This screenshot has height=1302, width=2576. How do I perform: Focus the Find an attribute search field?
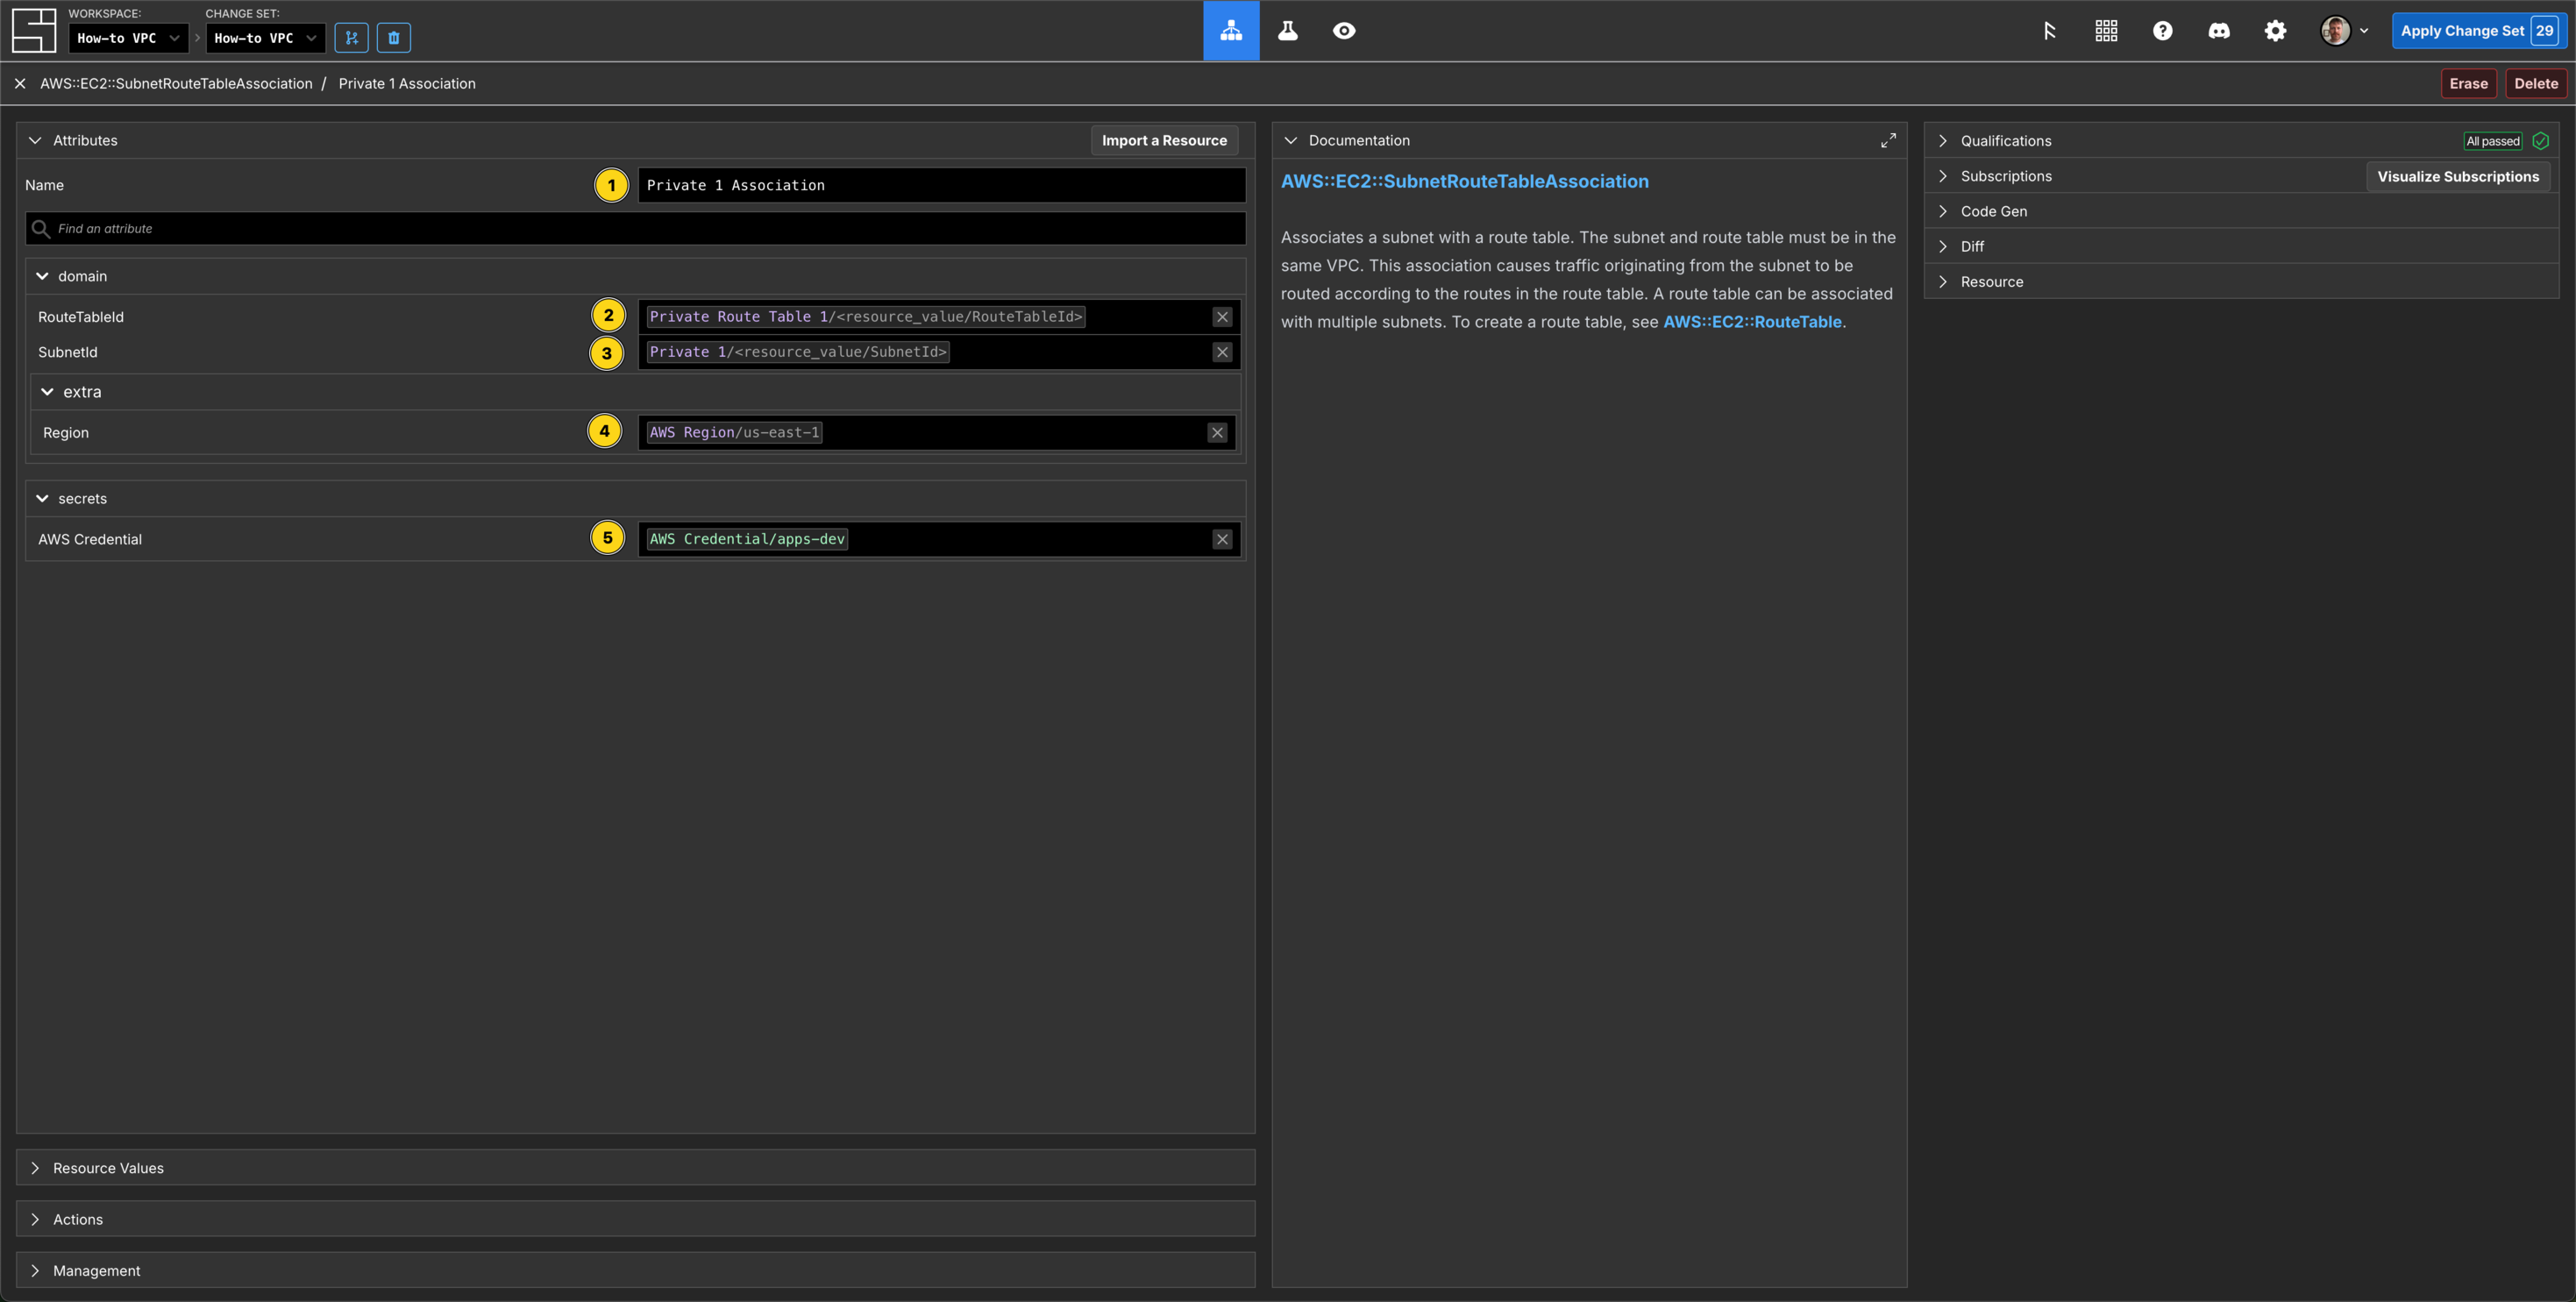point(635,229)
